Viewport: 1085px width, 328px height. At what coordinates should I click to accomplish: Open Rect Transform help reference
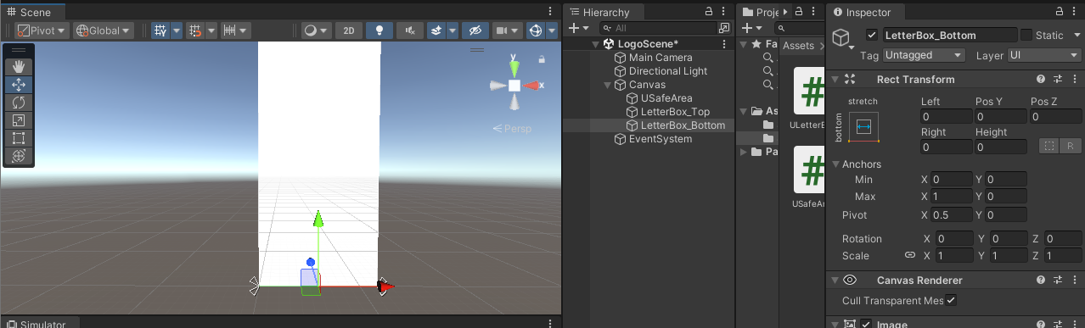click(x=1041, y=79)
